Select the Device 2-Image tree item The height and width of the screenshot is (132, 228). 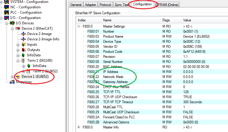pyautogui.click(x=39, y=34)
